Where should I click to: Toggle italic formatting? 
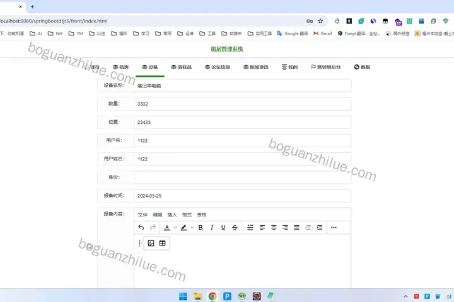[x=212, y=228]
